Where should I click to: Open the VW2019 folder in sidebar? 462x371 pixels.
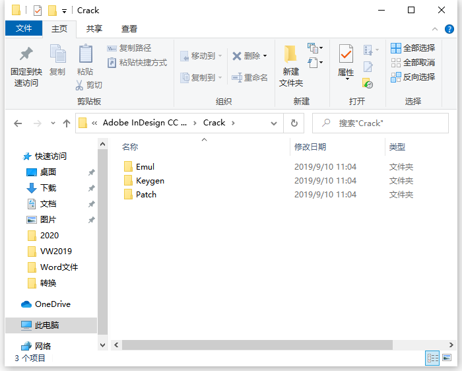point(49,252)
